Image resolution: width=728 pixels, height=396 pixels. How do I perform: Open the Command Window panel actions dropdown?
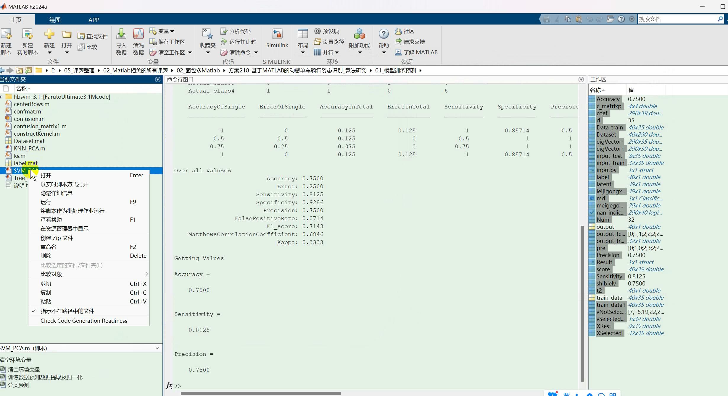pos(581,79)
